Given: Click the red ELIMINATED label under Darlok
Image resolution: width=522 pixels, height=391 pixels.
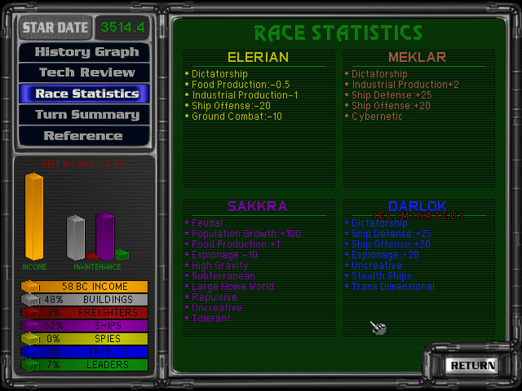Looking at the screenshot, I should point(418,216).
